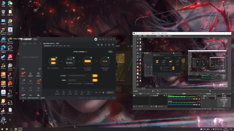Open the scene transition type dropdown in OBS
Viewport: 234px width, 131px height.
coord(209,96)
